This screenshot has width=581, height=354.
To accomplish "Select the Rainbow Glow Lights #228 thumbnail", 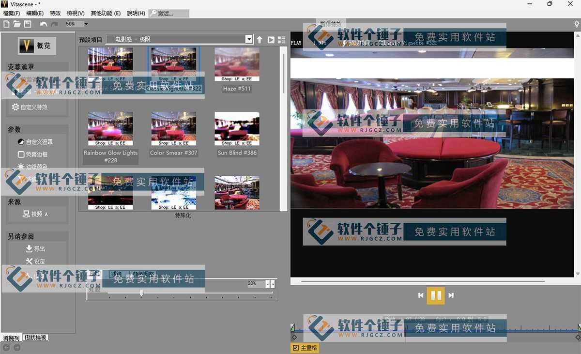I will tap(110, 128).
